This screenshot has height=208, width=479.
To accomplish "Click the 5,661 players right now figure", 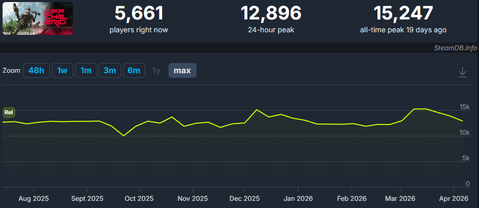I will (x=139, y=13).
